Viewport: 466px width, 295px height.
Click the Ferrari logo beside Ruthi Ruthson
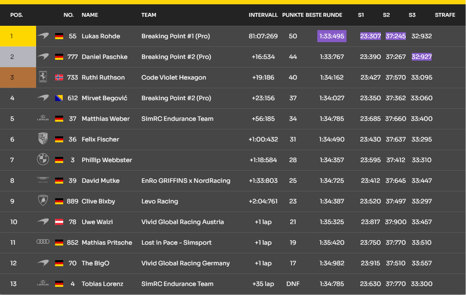pos(43,77)
